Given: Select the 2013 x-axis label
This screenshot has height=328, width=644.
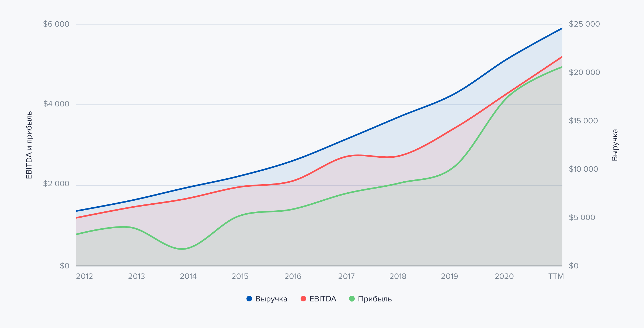Looking at the screenshot, I should [137, 276].
